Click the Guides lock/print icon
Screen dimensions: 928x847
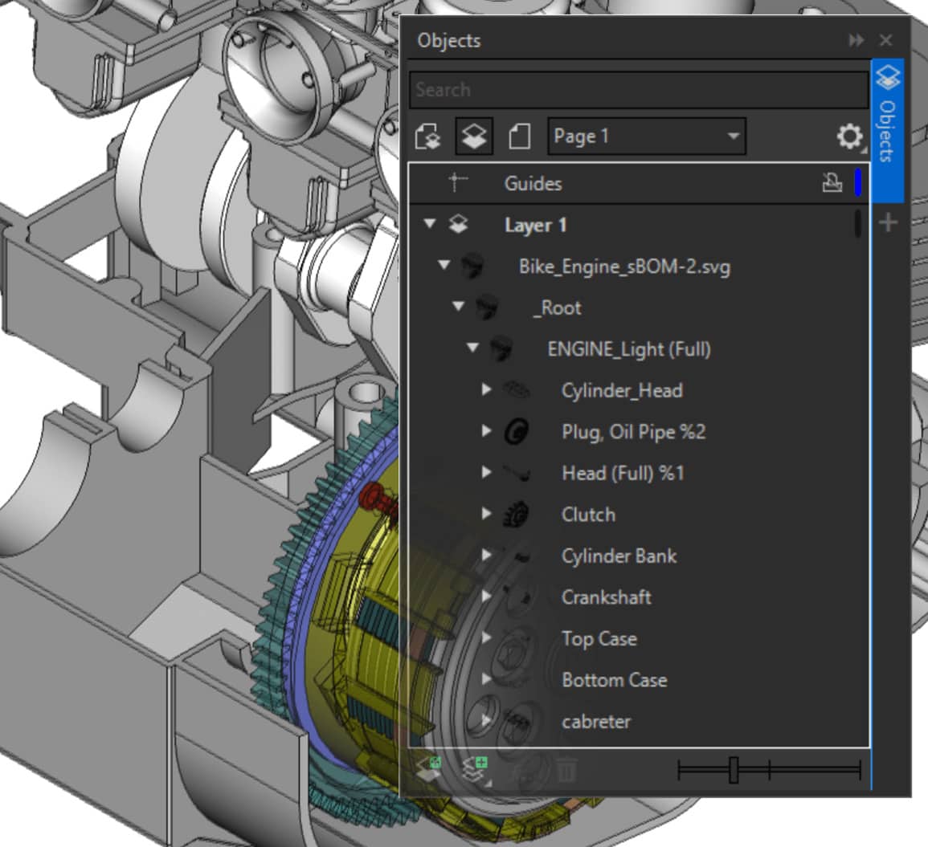point(832,183)
